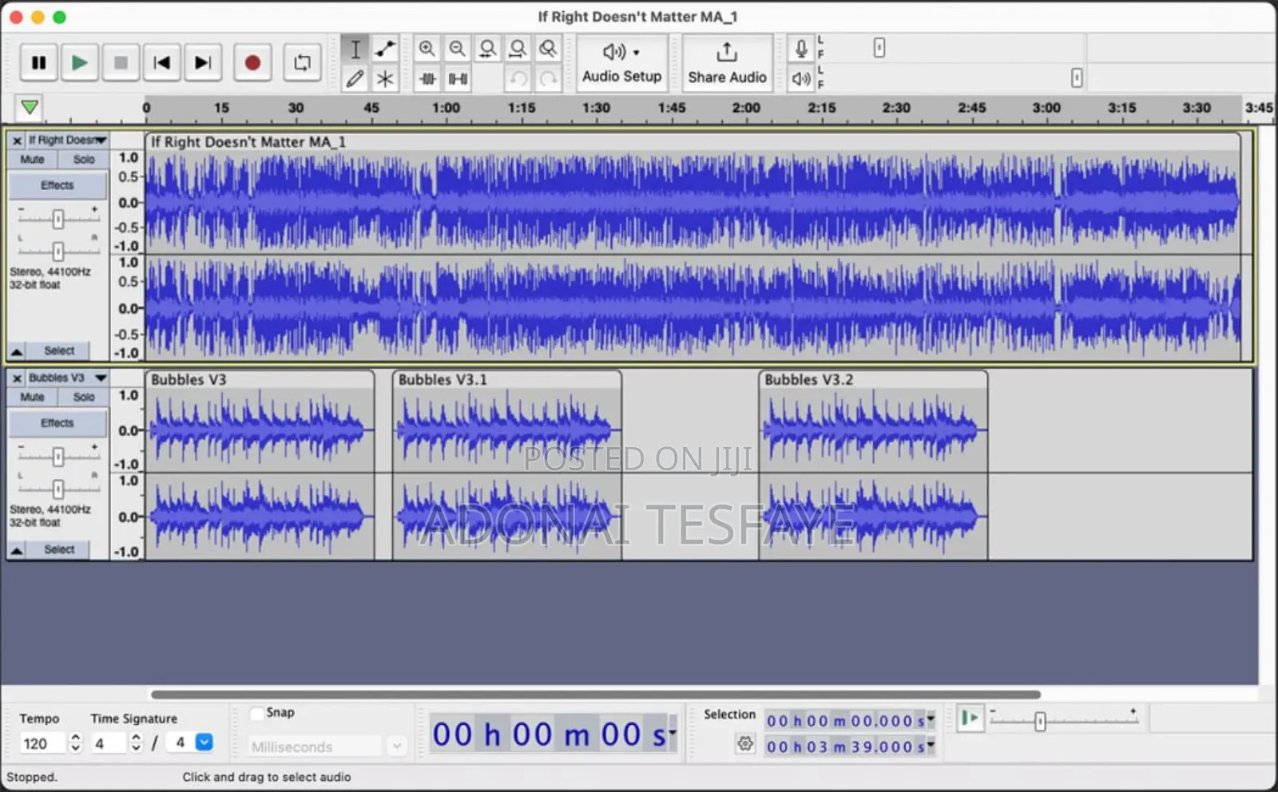
Task: Click the Trim audio outside selection icon
Action: click(x=429, y=78)
